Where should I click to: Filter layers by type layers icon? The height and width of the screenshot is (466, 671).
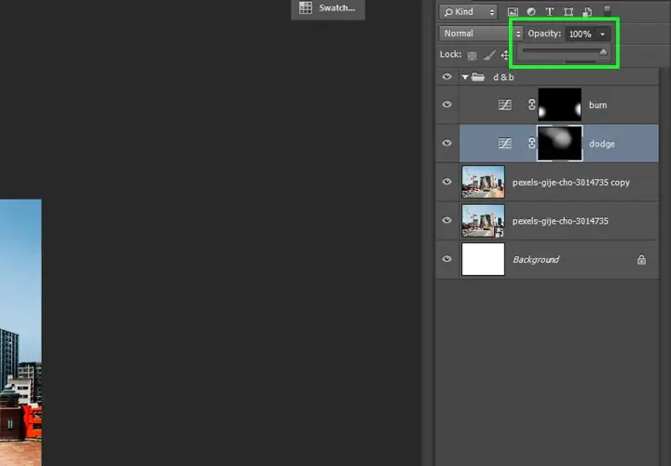point(550,12)
